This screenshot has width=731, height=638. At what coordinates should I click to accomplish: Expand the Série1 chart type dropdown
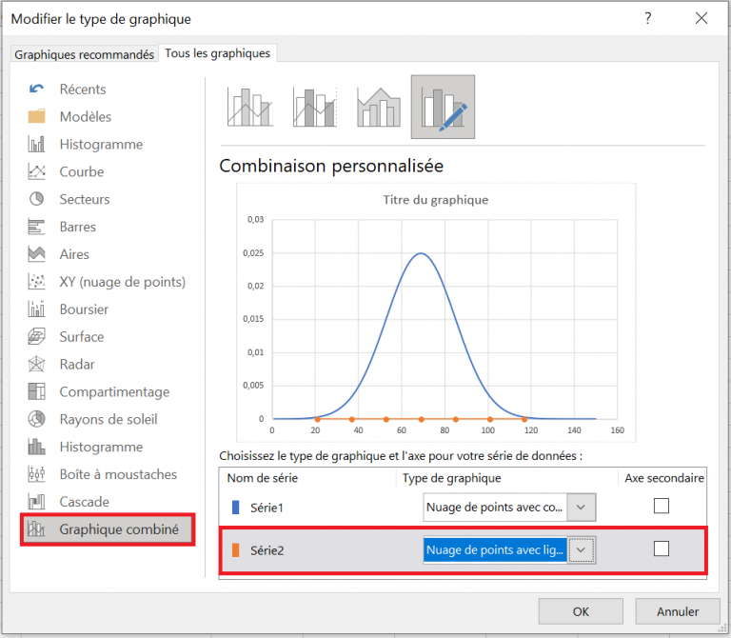pos(581,508)
